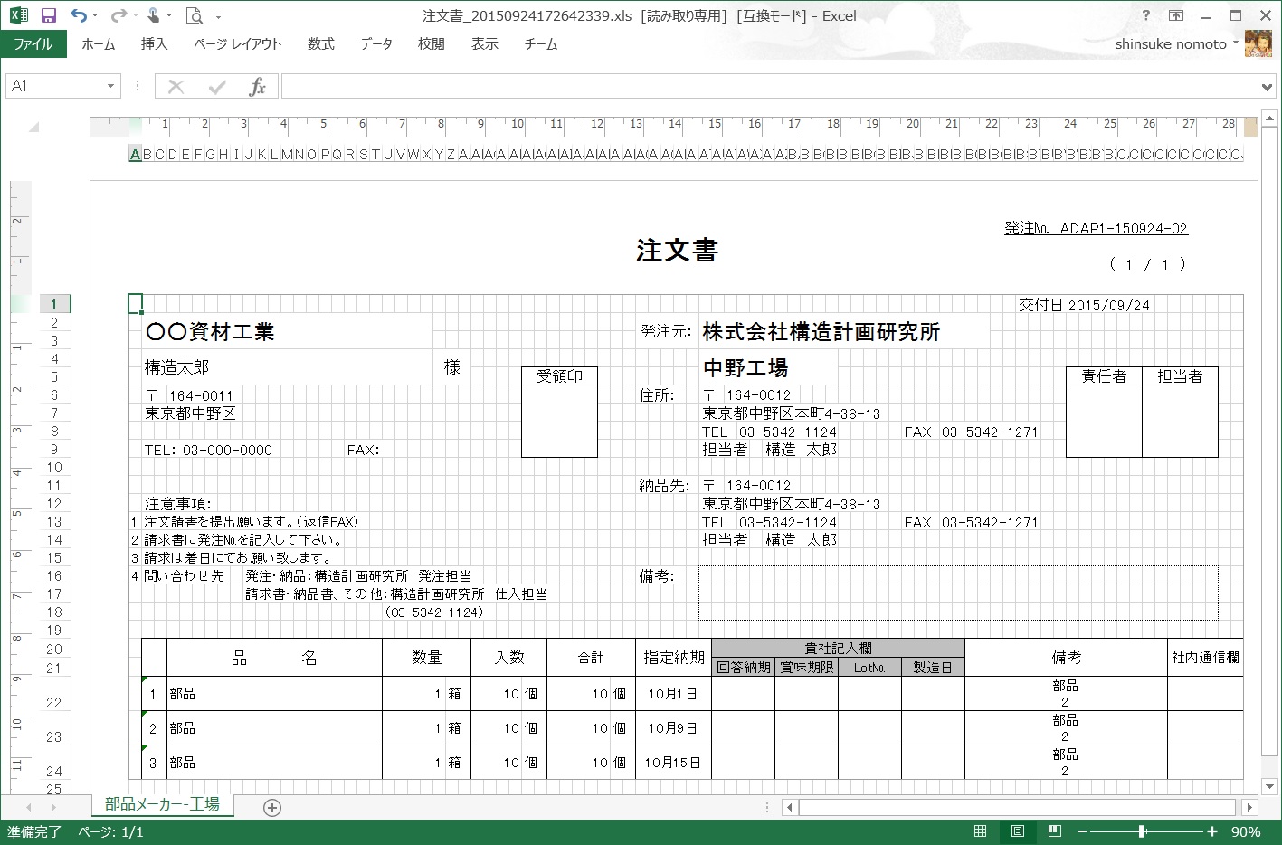Click the 〇〇資材工業 company name cell
Screen dimensions: 1282x845
[210, 332]
